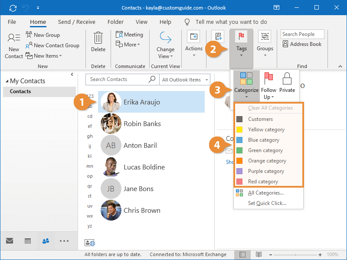The image size is (347, 260).
Task: Toggle the Private lock option
Action: coord(287,82)
